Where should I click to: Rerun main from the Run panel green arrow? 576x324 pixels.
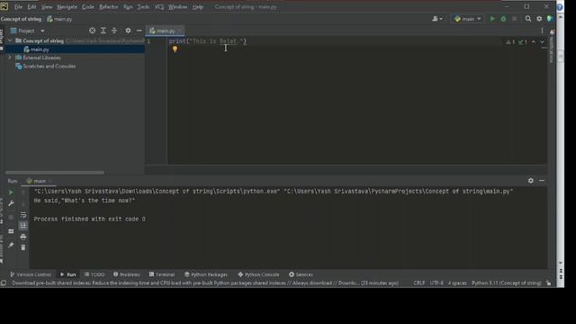(11, 193)
